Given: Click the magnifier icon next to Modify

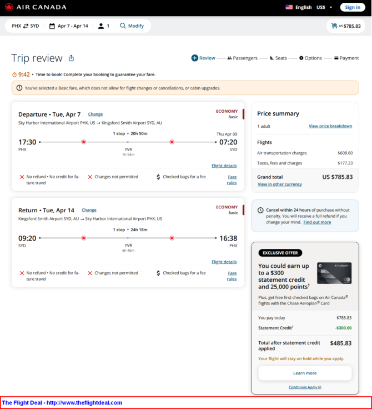Looking at the screenshot, I should coord(123,26).
